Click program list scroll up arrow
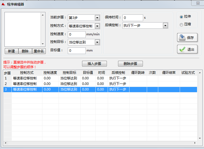The width and height of the screenshot is (204, 149). [x=43, y=15]
